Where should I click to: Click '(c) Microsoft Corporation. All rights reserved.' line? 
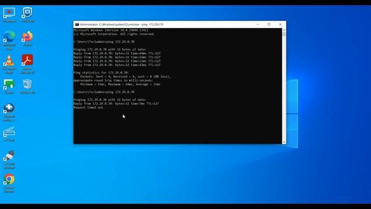114,34
